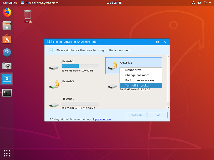Click the 506.35 MB free of 512.00 MB text

tap(78, 108)
